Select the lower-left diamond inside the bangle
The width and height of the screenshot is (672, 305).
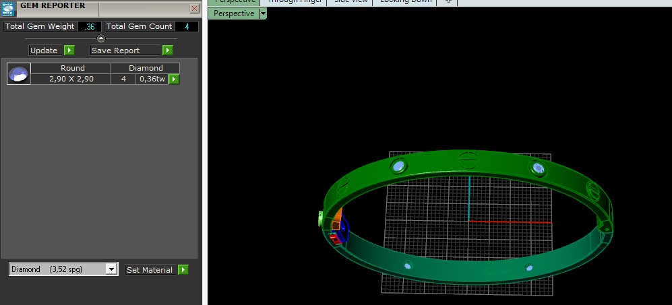408,265
